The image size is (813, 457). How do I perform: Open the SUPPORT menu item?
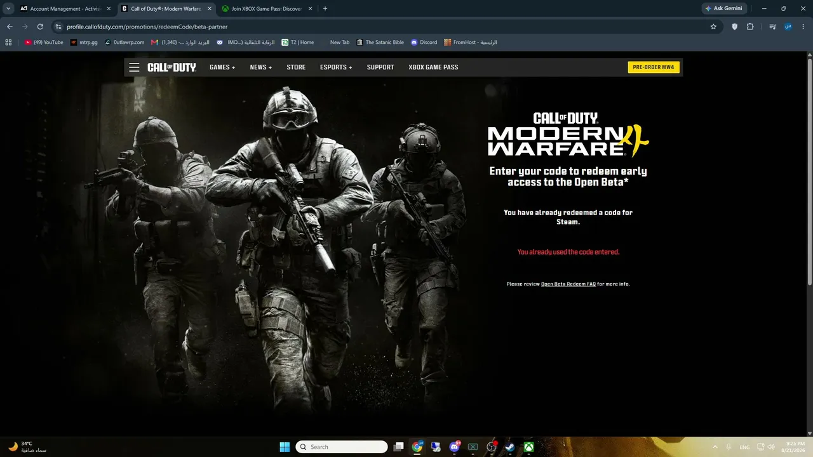coord(380,67)
